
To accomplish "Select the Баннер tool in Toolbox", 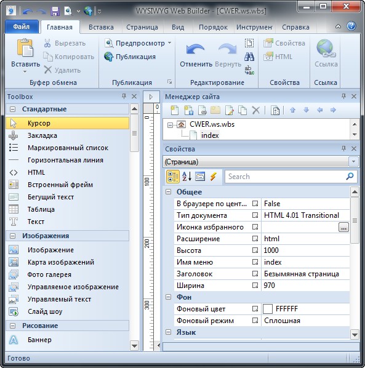I will (39, 340).
